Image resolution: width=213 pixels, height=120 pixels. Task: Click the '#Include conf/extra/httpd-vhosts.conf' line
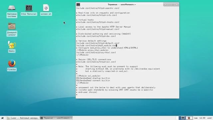click(x=98, y=22)
